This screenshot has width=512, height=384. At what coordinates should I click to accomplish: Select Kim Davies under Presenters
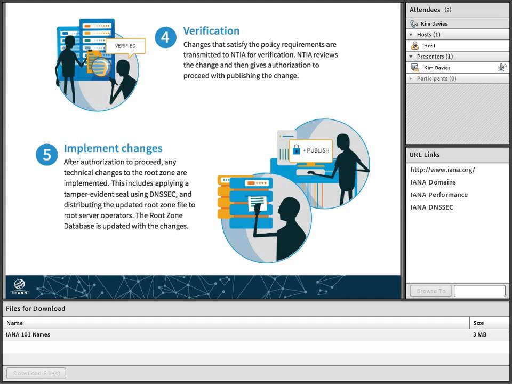tap(457, 67)
